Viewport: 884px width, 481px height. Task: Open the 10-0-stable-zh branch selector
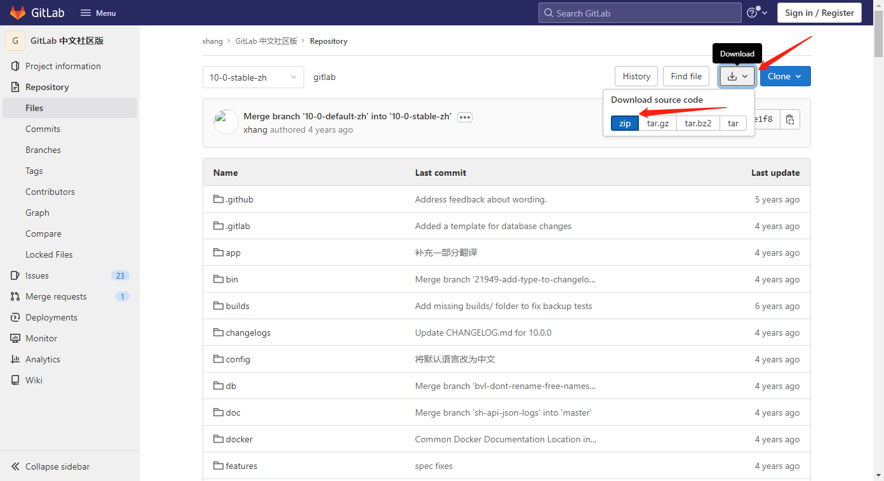(x=253, y=77)
